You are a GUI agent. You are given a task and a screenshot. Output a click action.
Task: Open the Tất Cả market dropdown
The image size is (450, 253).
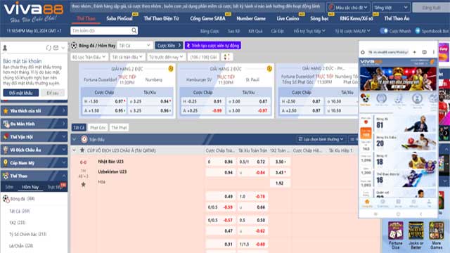click(134, 45)
